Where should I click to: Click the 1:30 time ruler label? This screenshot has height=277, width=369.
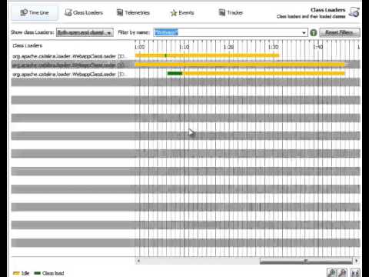[x=273, y=47]
